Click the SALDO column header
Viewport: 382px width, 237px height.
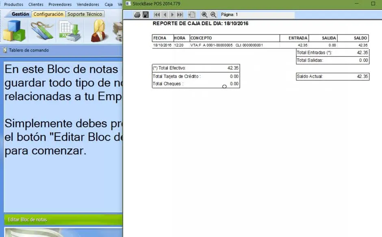coord(353,38)
